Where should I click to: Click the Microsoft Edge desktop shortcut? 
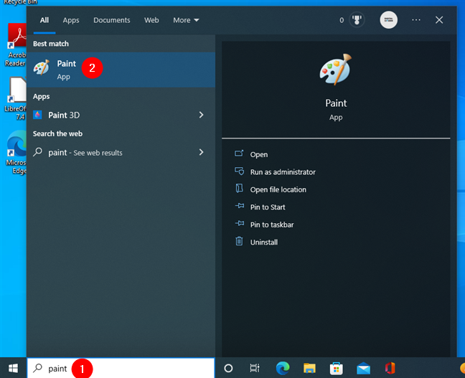click(17, 152)
